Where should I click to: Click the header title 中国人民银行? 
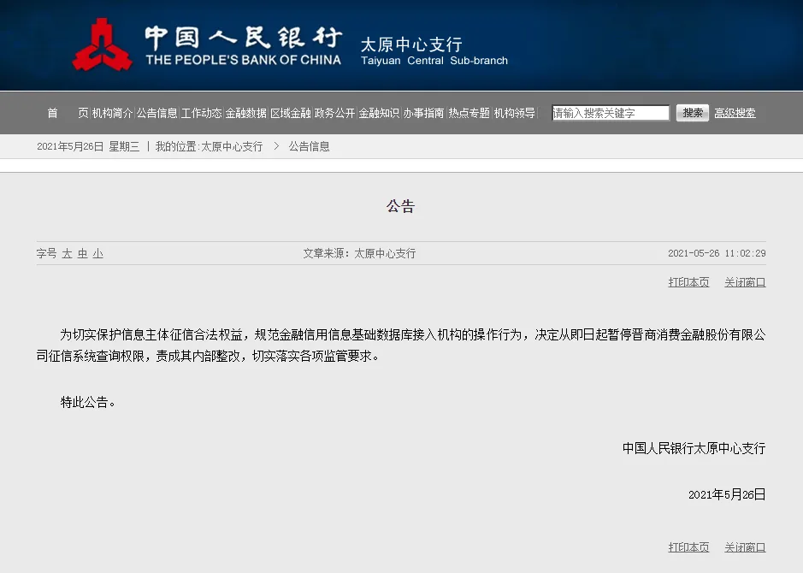point(243,38)
